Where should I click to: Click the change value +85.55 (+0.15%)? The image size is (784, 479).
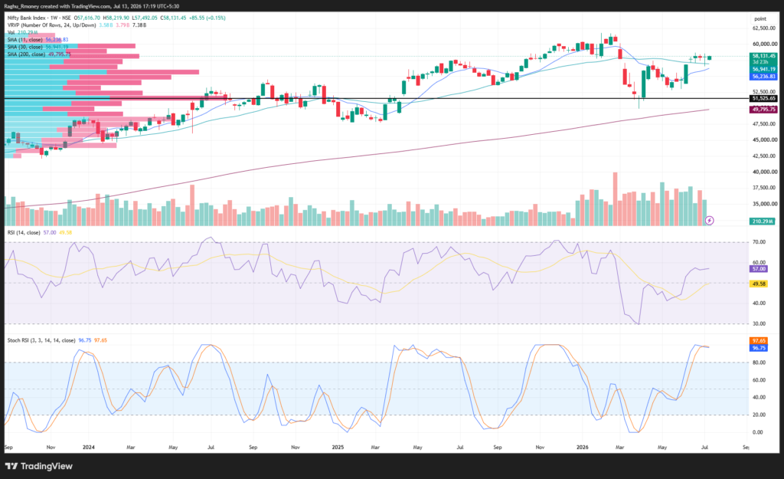[x=207, y=18]
